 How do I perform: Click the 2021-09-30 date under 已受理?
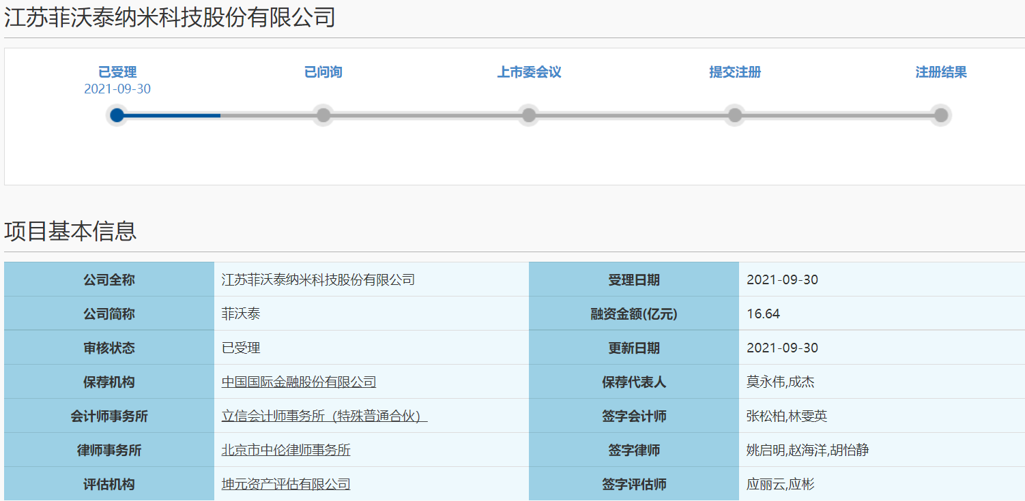point(117,89)
